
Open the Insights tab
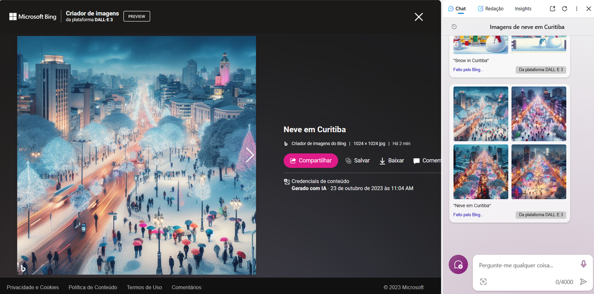[x=523, y=9]
